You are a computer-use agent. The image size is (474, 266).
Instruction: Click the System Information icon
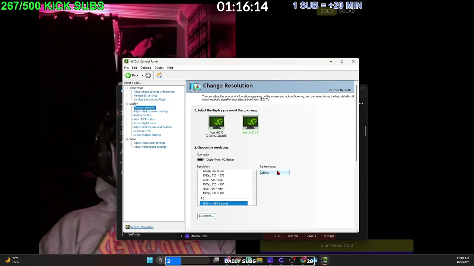tap(127, 227)
